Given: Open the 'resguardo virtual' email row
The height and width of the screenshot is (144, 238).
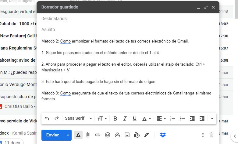Looking at the screenshot, I should click(x=18, y=12).
